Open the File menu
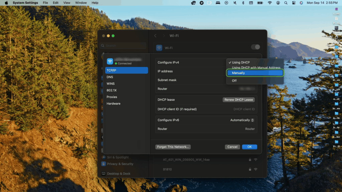 pyautogui.click(x=45, y=3)
